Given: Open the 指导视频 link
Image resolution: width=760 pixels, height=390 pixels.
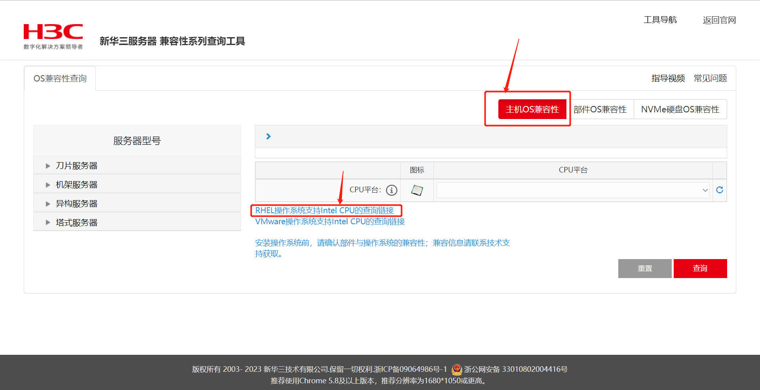Looking at the screenshot, I should 668,78.
